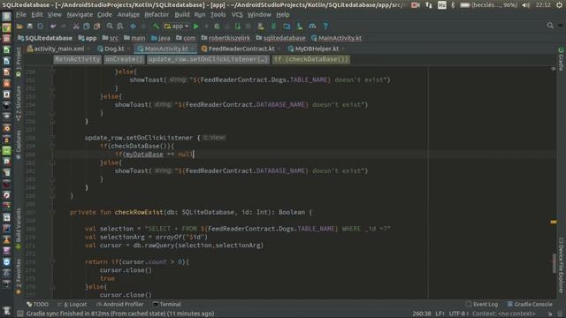Collapse the if(checkDataBase()) fold marker
Viewport: 566px width, 318px height.
pos(52,146)
